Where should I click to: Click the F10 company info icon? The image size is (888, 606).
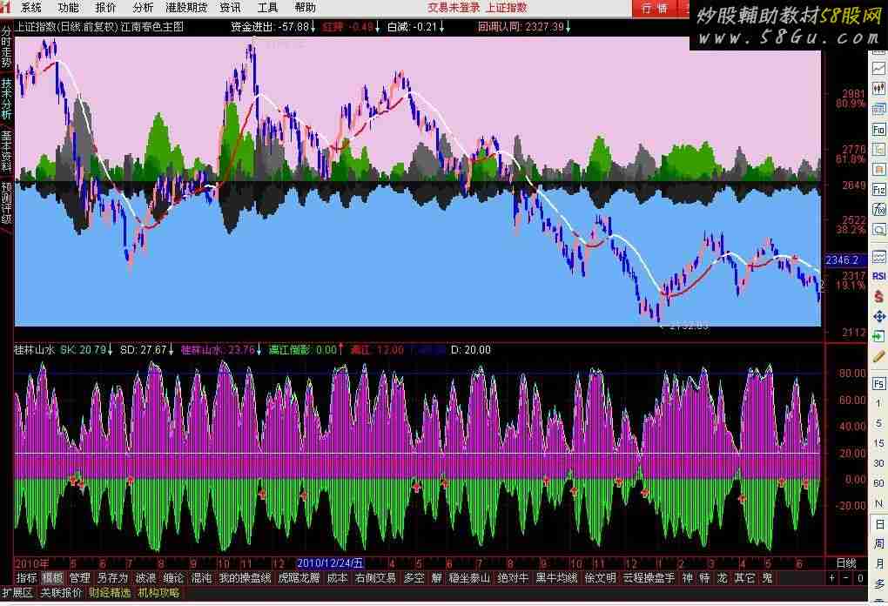(878, 130)
